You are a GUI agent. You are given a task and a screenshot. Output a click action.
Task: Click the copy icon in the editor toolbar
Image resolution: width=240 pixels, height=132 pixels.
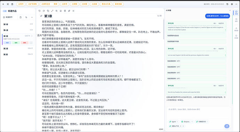click(x=48, y=11)
